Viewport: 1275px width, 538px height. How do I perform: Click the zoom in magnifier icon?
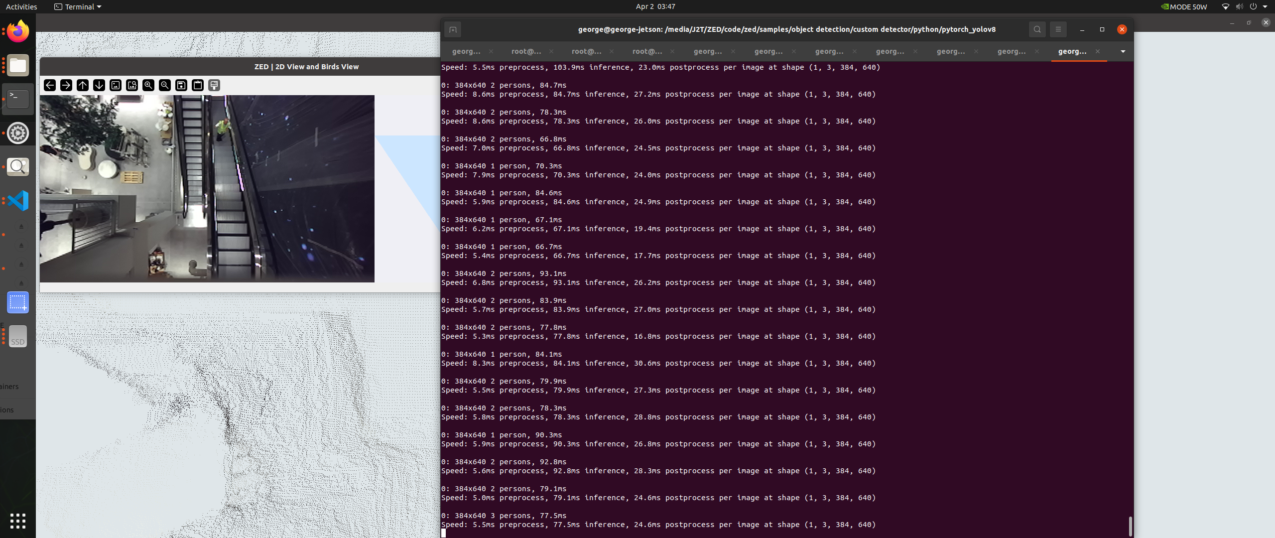148,85
